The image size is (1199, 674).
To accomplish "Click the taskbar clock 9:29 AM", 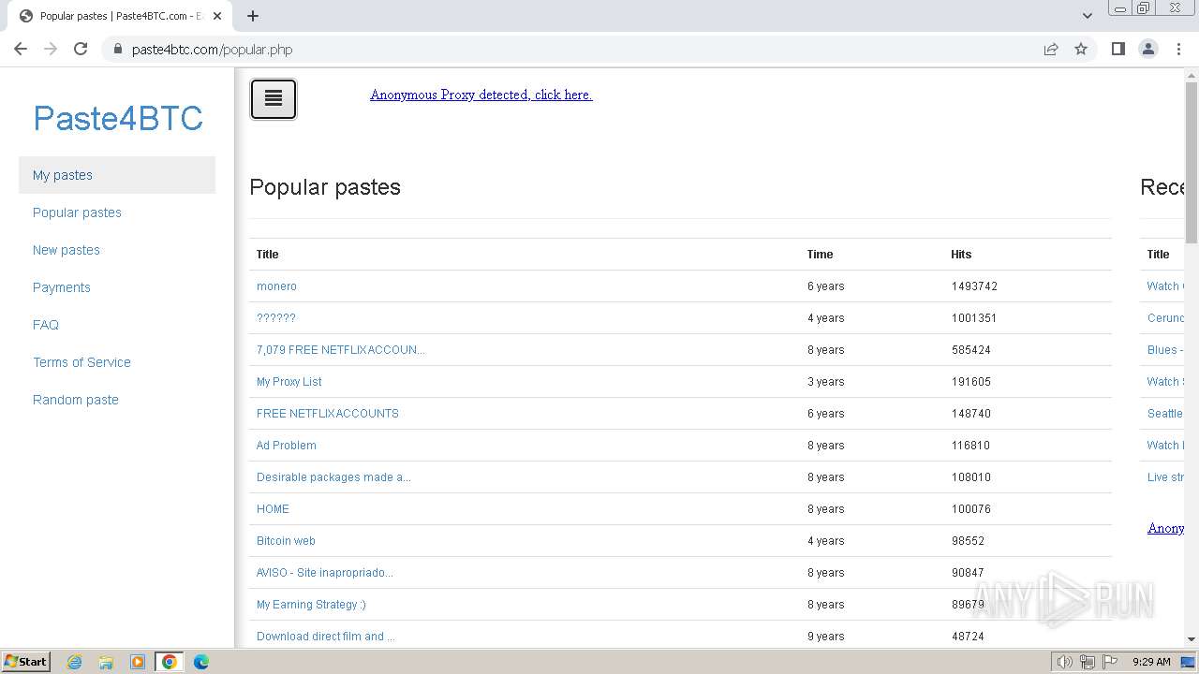I will click(x=1151, y=662).
